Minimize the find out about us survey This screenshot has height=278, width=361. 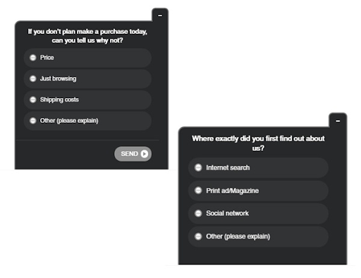tap(338, 121)
